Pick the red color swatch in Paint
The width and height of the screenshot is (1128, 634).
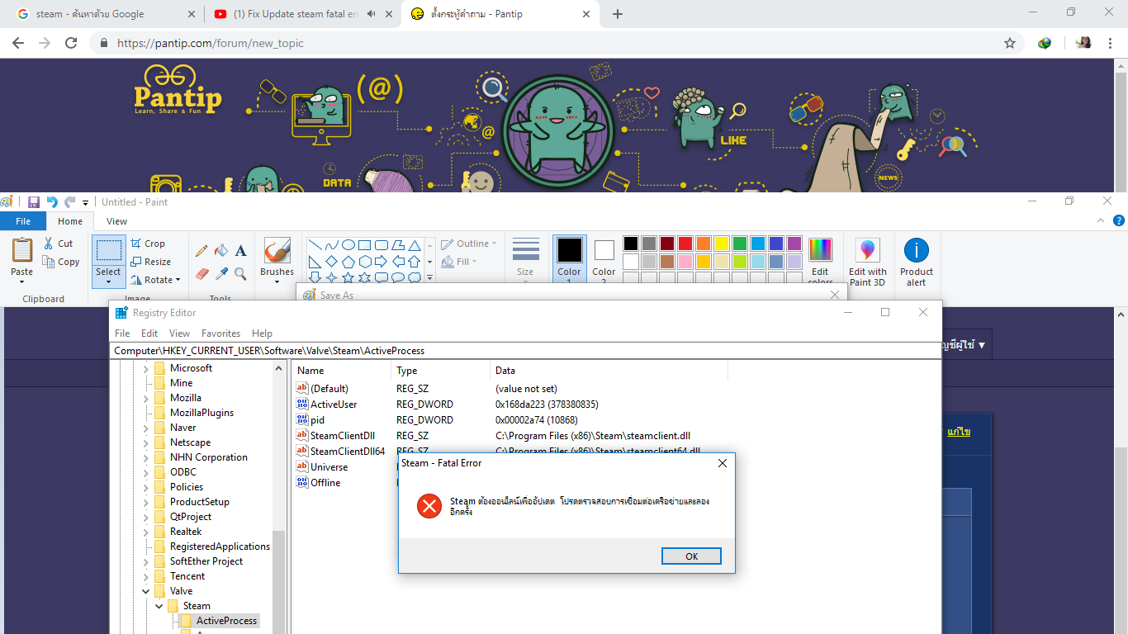pos(685,244)
